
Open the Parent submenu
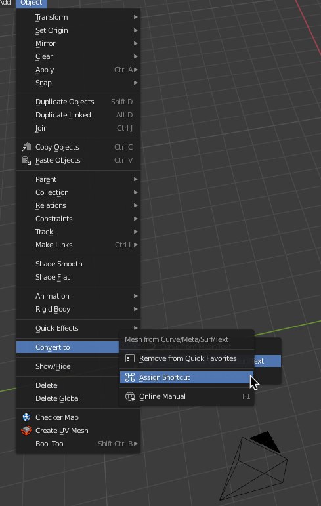tap(78, 179)
